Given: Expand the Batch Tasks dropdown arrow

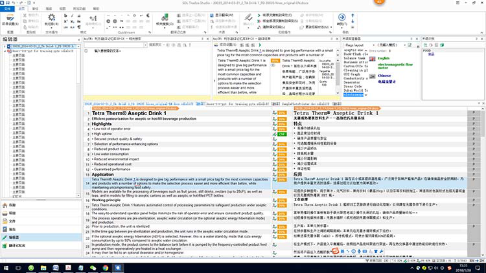Looking at the screenshot, I should click(x=51, y=28).
